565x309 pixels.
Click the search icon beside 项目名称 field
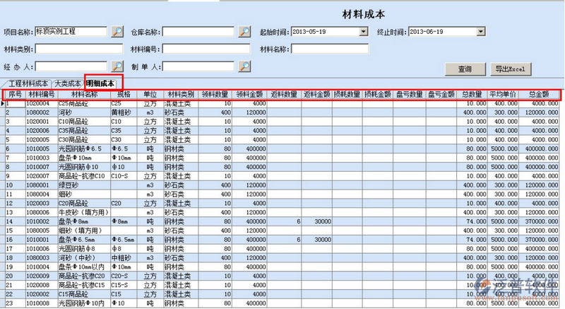click(x=117, y=32)
